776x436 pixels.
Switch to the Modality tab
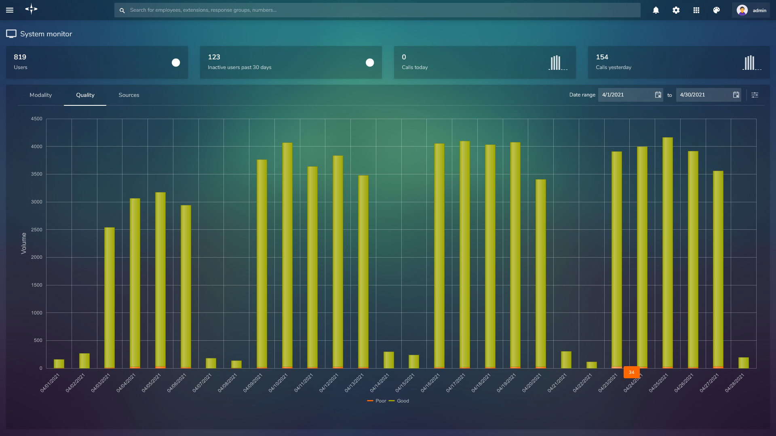(40, 95)
